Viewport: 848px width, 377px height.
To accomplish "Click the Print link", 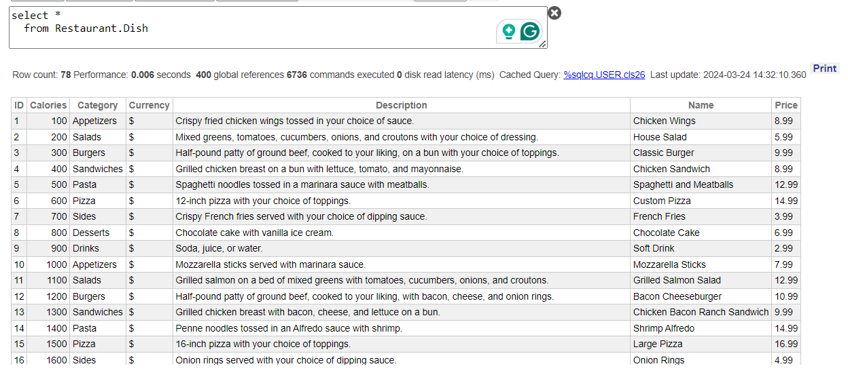I will (824, 68).
